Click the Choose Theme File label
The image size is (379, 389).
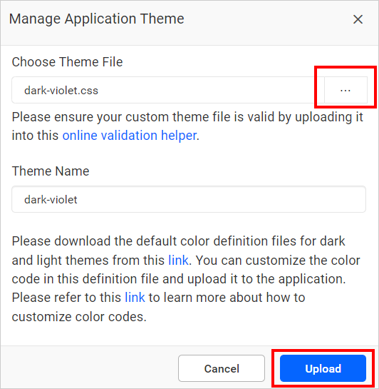68,62
